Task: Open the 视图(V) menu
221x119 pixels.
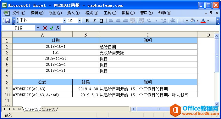Action: [x=55, y=13]
